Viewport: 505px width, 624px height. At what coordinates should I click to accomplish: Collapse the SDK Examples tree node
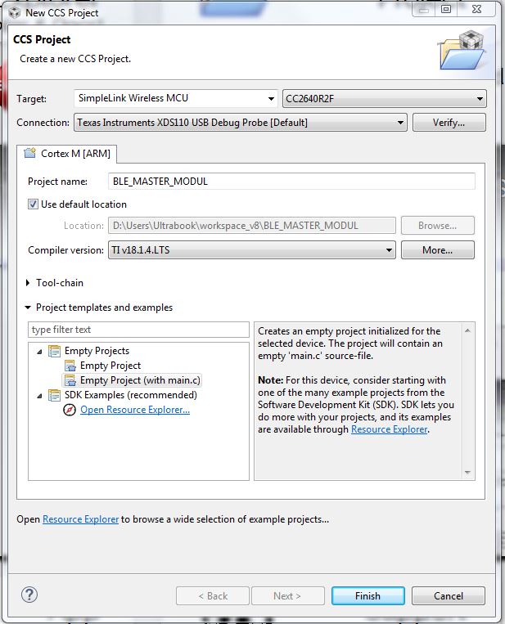[39, 396]
